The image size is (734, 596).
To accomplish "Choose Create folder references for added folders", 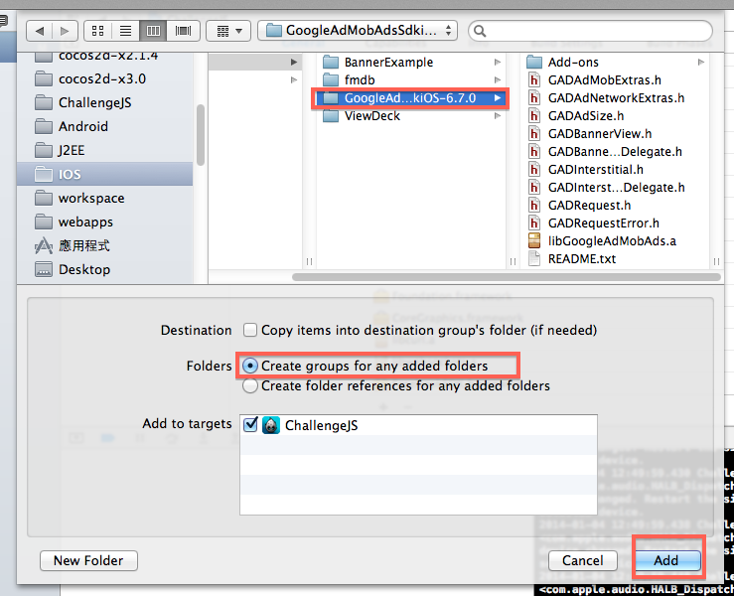I will point(250,385).
